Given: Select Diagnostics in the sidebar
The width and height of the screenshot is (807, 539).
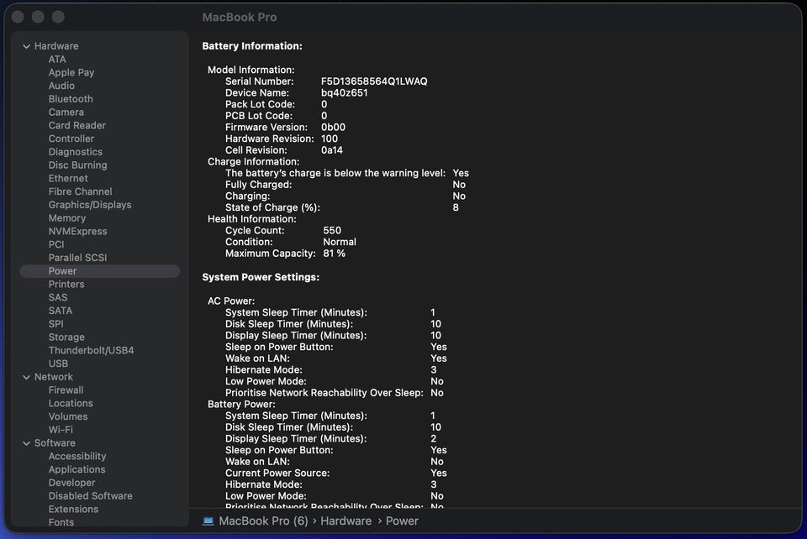Looking at the screenshot, I should pos(75,152).
